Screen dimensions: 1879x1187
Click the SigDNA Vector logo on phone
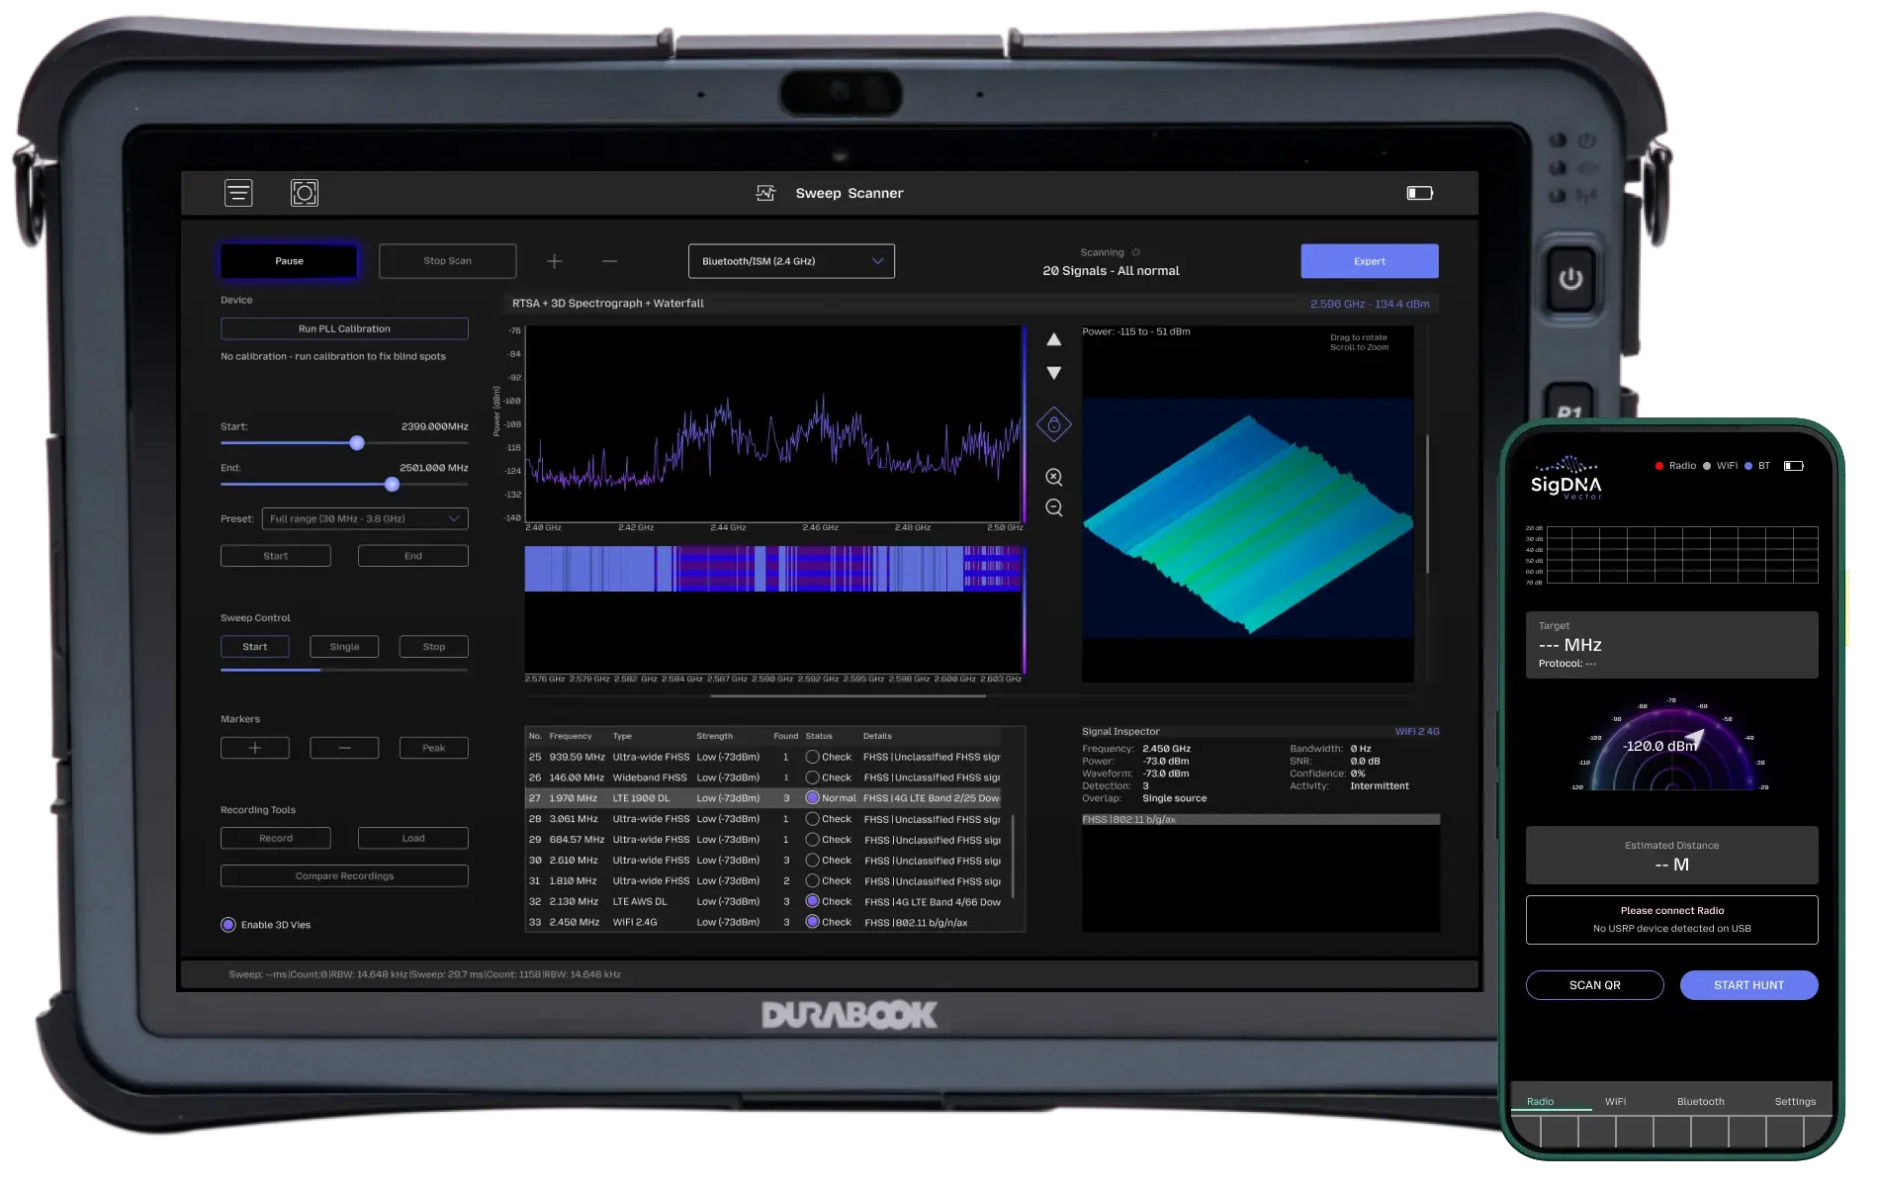pyautogui.click(x=1566, y=479)
